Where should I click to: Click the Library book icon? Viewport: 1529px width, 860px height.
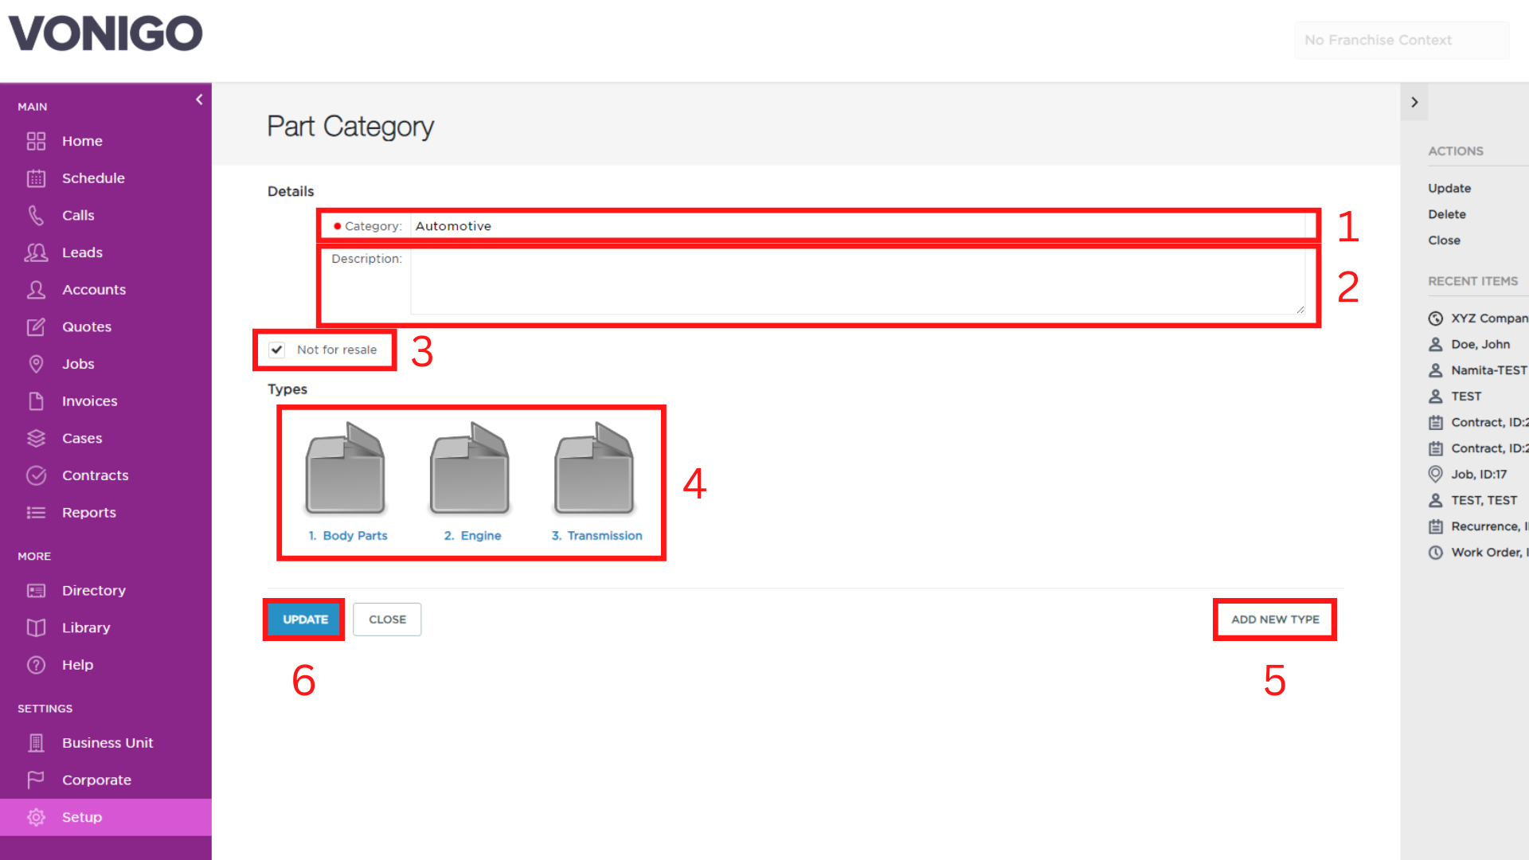click(36, 627)
